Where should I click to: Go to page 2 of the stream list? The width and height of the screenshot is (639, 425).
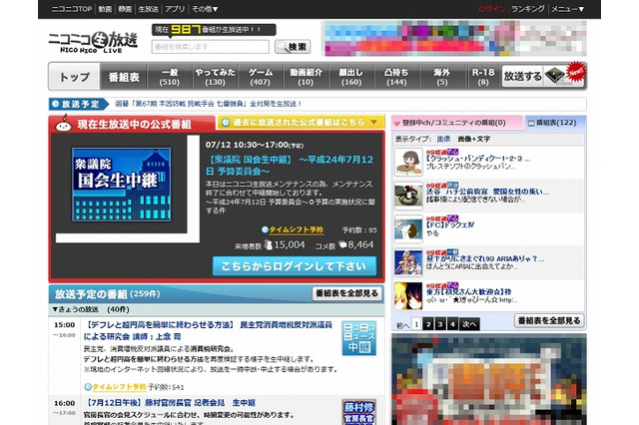click(x=427, y=324)
